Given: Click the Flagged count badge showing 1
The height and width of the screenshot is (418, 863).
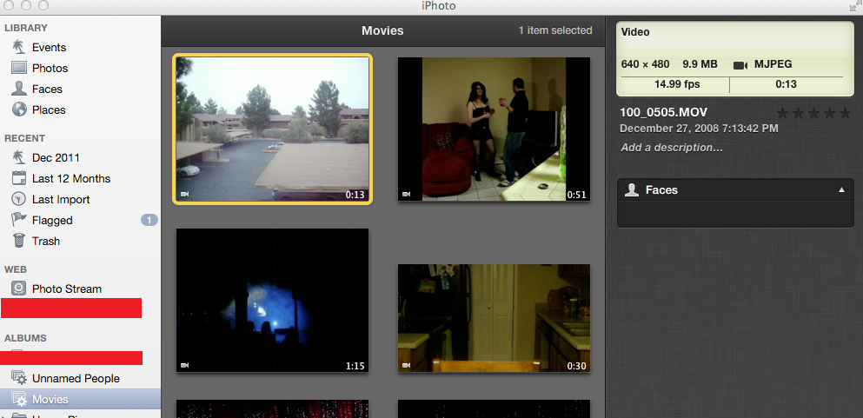Looking at the screenshot, I should pyautogui.click(x=149, y=221).
